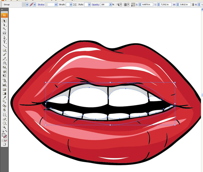The width and height of the screenshot is (203, 172).
Task: Click the Opacity value field
Action: click(105, 5)
